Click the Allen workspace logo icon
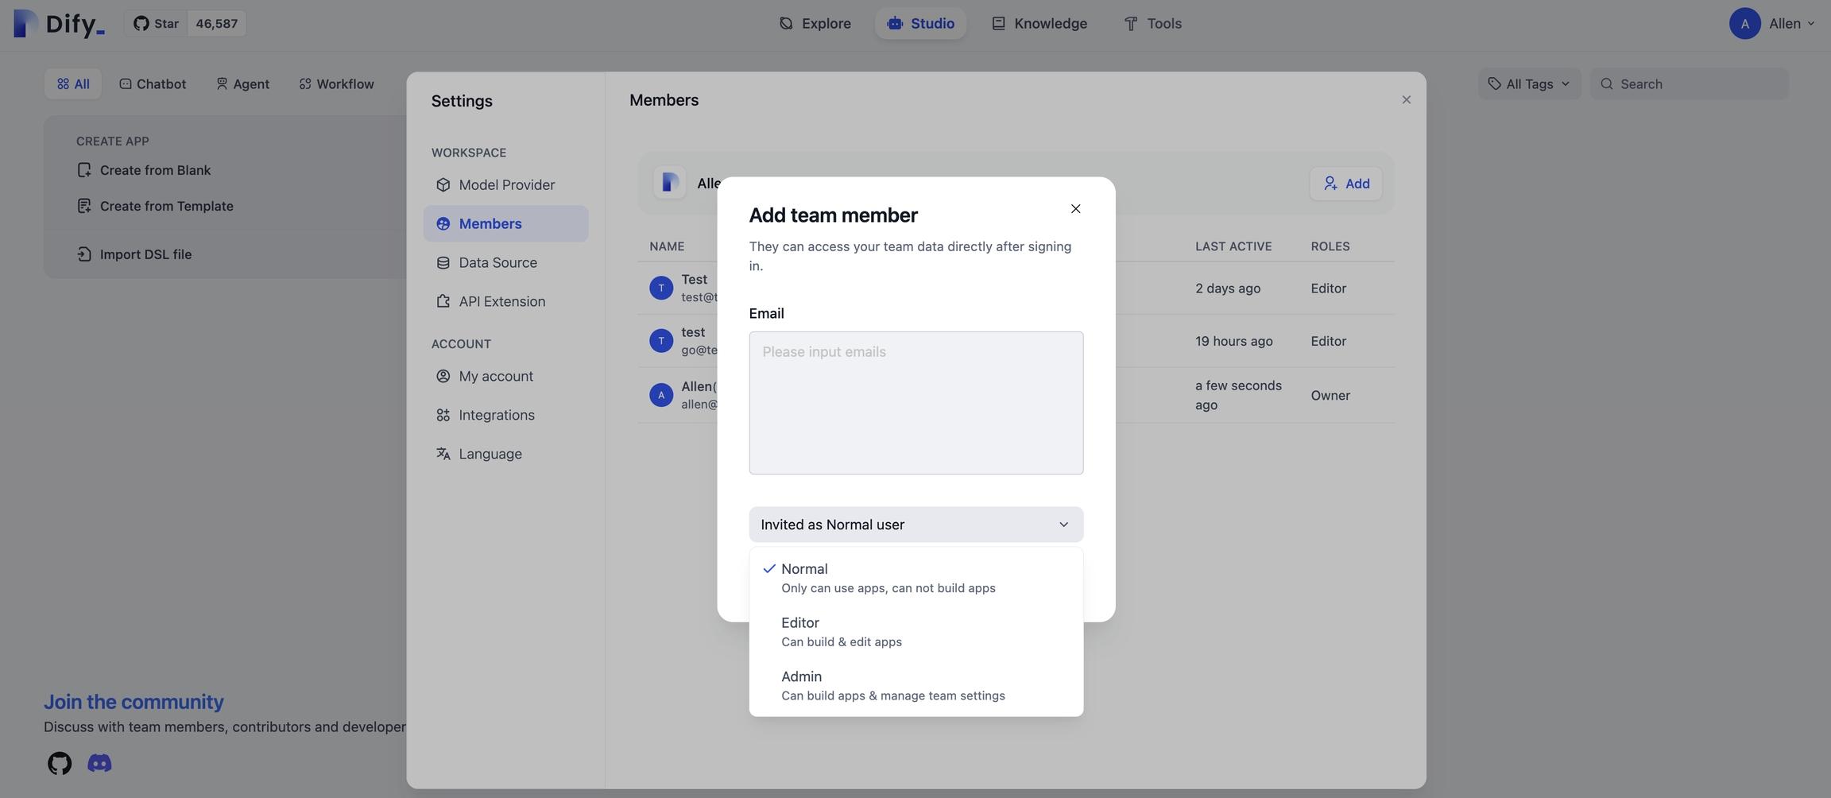The height and width of the screenshot is (798, 1831). (x=669, y=184)
